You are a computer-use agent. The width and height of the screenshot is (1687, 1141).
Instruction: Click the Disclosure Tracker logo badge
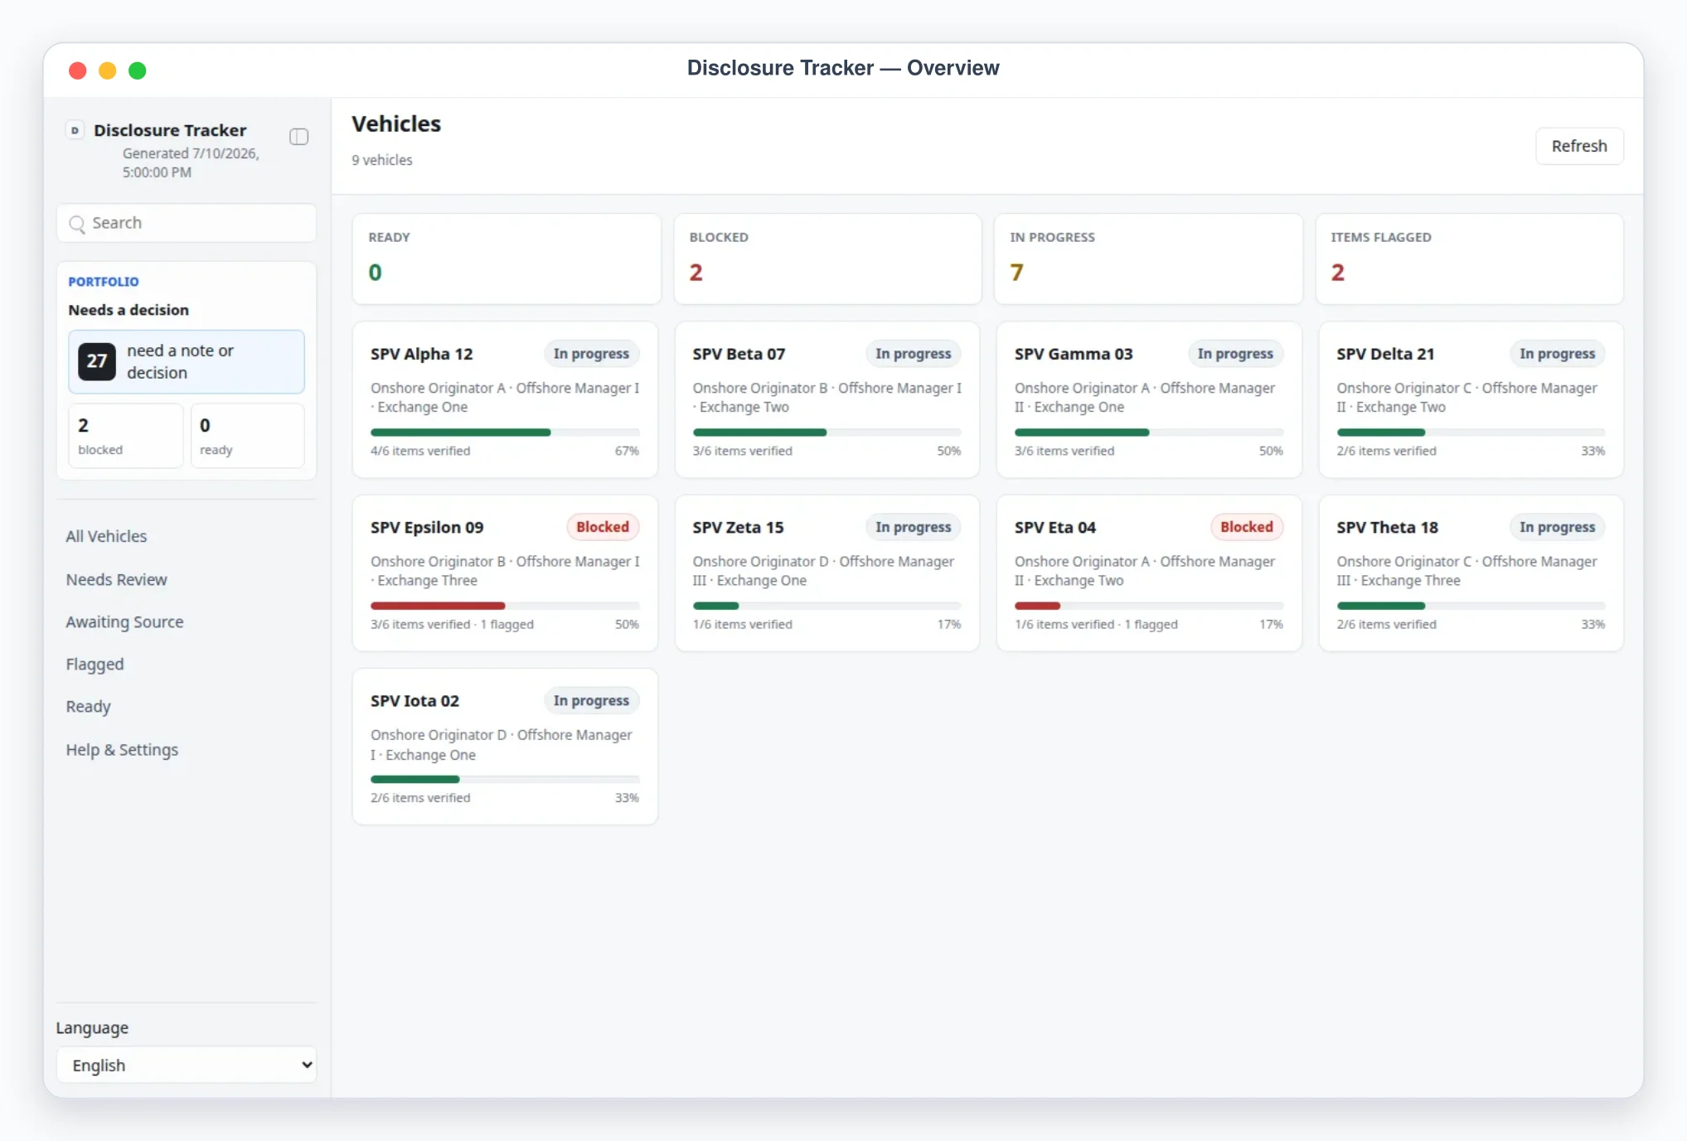point(75,130)
